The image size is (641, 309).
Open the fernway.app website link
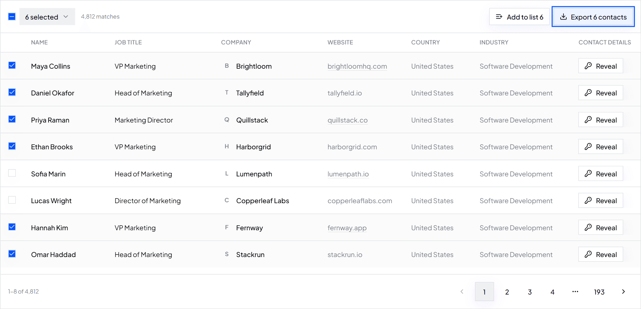pyautogui.click(x=347, y=228)
